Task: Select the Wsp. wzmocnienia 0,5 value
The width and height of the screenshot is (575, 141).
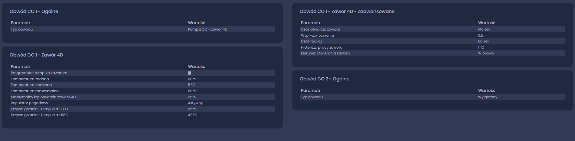Action: coord(480,35)
